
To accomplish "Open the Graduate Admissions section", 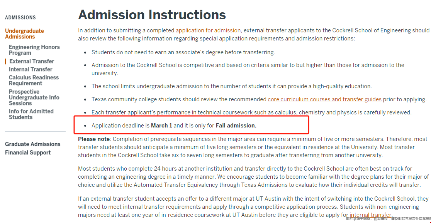I will pos(33,144).
